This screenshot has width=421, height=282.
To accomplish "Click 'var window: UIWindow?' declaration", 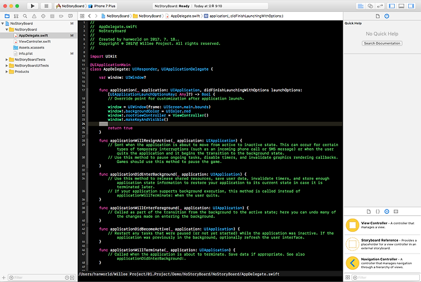I will coord(122,78).
